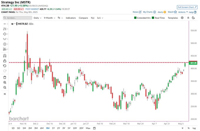Select the crosshair line drawing tool

click(5, 24)
